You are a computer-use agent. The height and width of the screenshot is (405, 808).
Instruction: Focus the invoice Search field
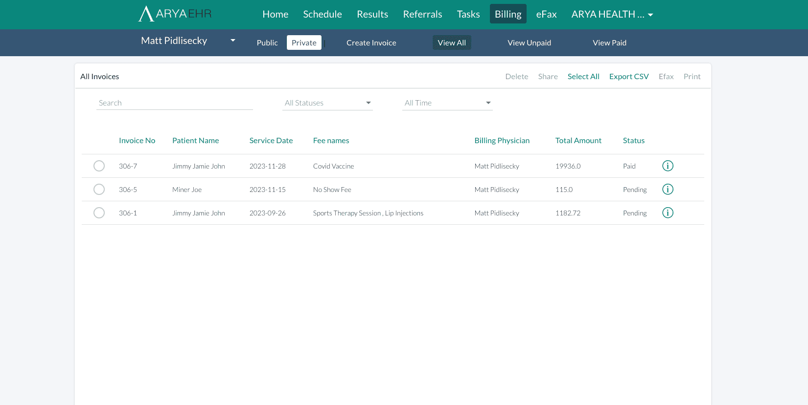(175, 103)
